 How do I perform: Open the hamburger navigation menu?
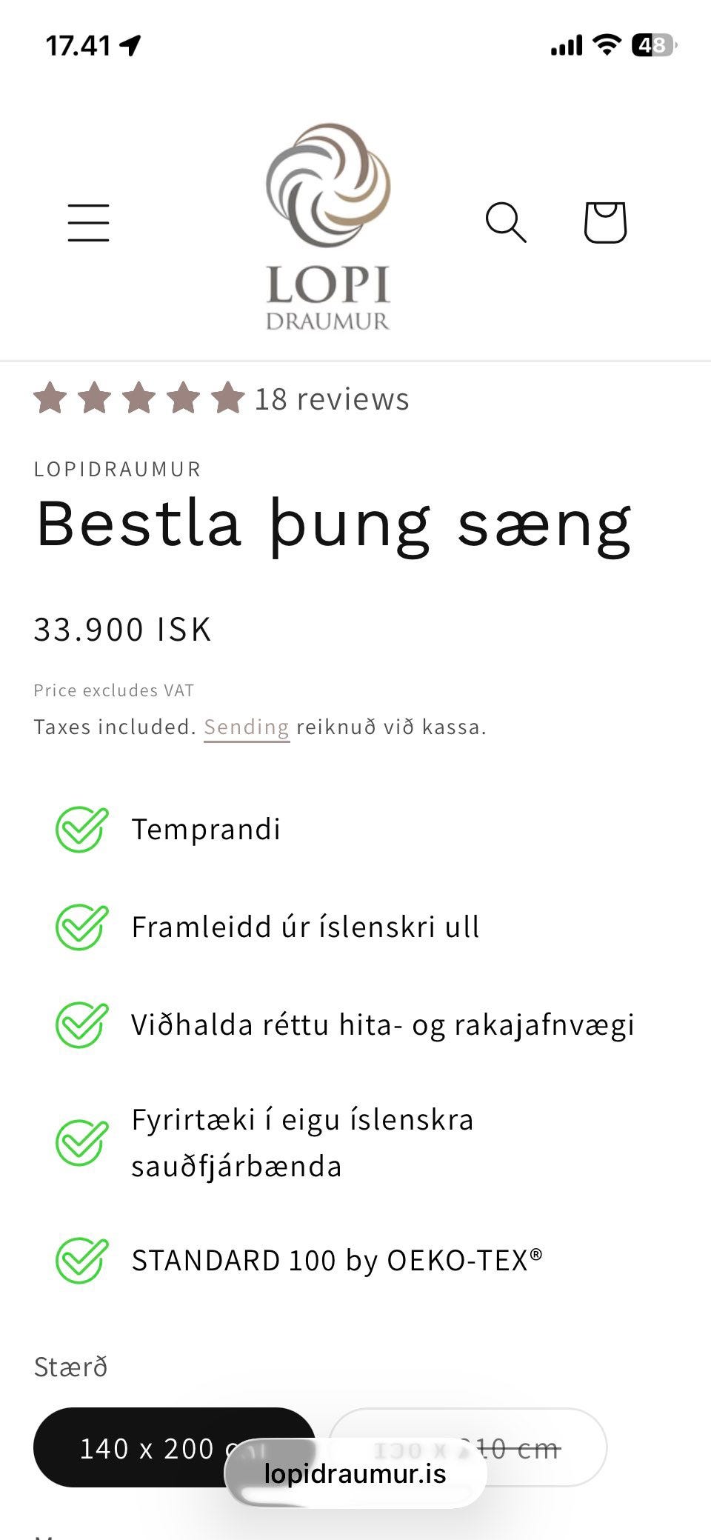pyautogui.click(x=89, y=222)
